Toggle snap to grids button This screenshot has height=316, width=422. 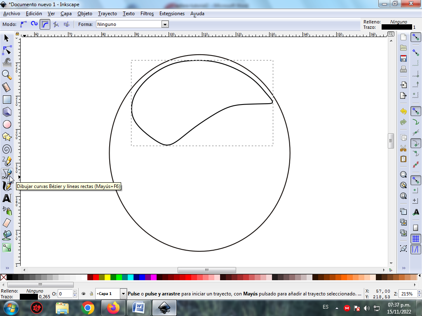click(415, 238)
